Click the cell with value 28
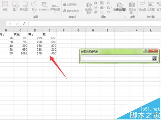This screenshot has height=120, width=161. click(x=6, y=50)
